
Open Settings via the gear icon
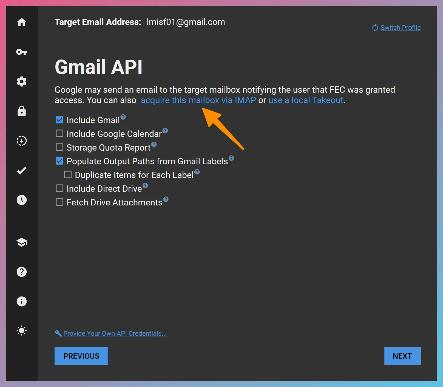click(22, 81)
